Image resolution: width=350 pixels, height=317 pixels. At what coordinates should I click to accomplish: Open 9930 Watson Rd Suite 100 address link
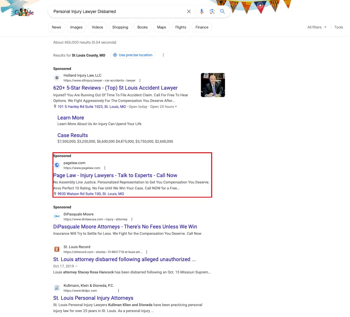(91, 194)
